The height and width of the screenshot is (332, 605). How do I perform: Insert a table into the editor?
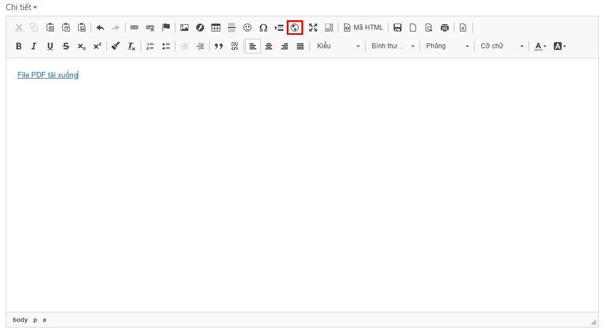tap(216, 28)
